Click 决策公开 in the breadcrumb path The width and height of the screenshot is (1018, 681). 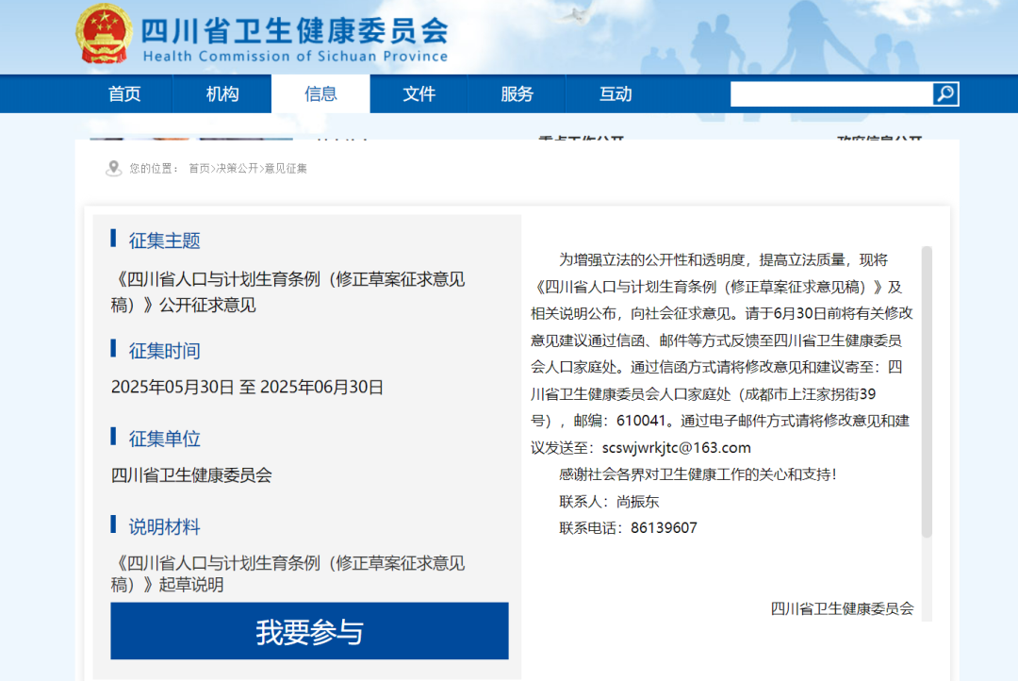point(237,169)
